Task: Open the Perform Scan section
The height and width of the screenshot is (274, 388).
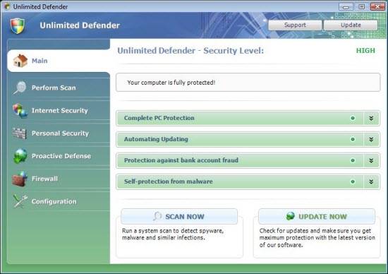Action: point(54,88)
